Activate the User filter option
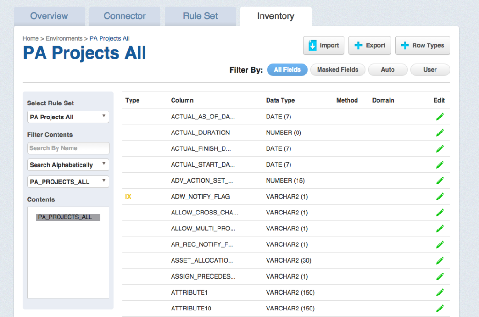The width and height of the screenshot is (479, 317). click(429, 69)
